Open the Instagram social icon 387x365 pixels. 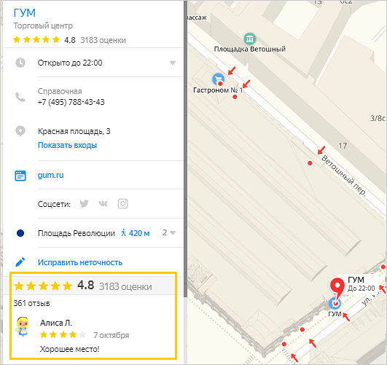(x=123, y=204)
